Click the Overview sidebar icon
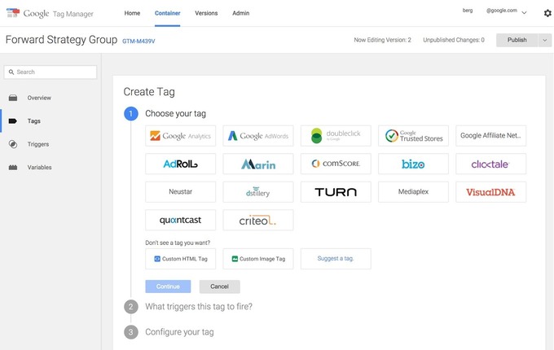The image size is (554, 350). point(13,98)
